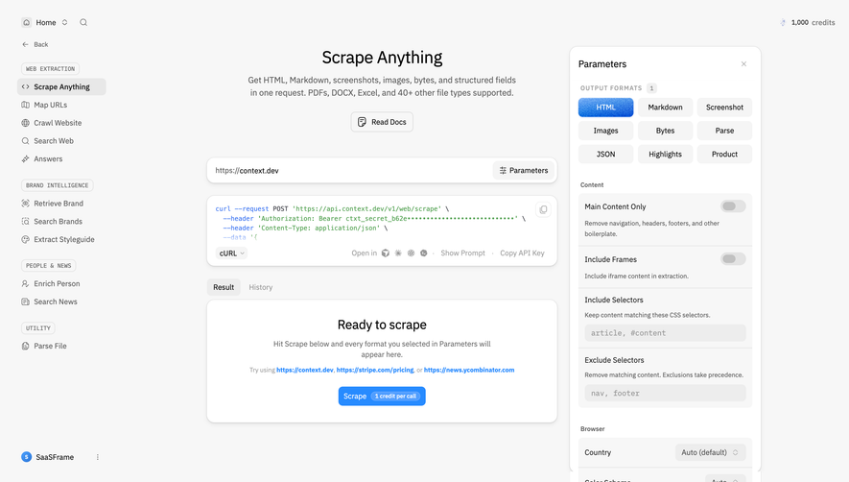Click the news.ycombinator.com example link

pos(469,370)
